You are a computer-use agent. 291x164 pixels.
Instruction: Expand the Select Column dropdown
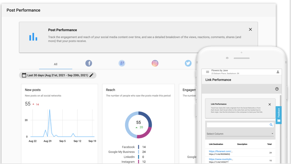(x=240, y=134)
